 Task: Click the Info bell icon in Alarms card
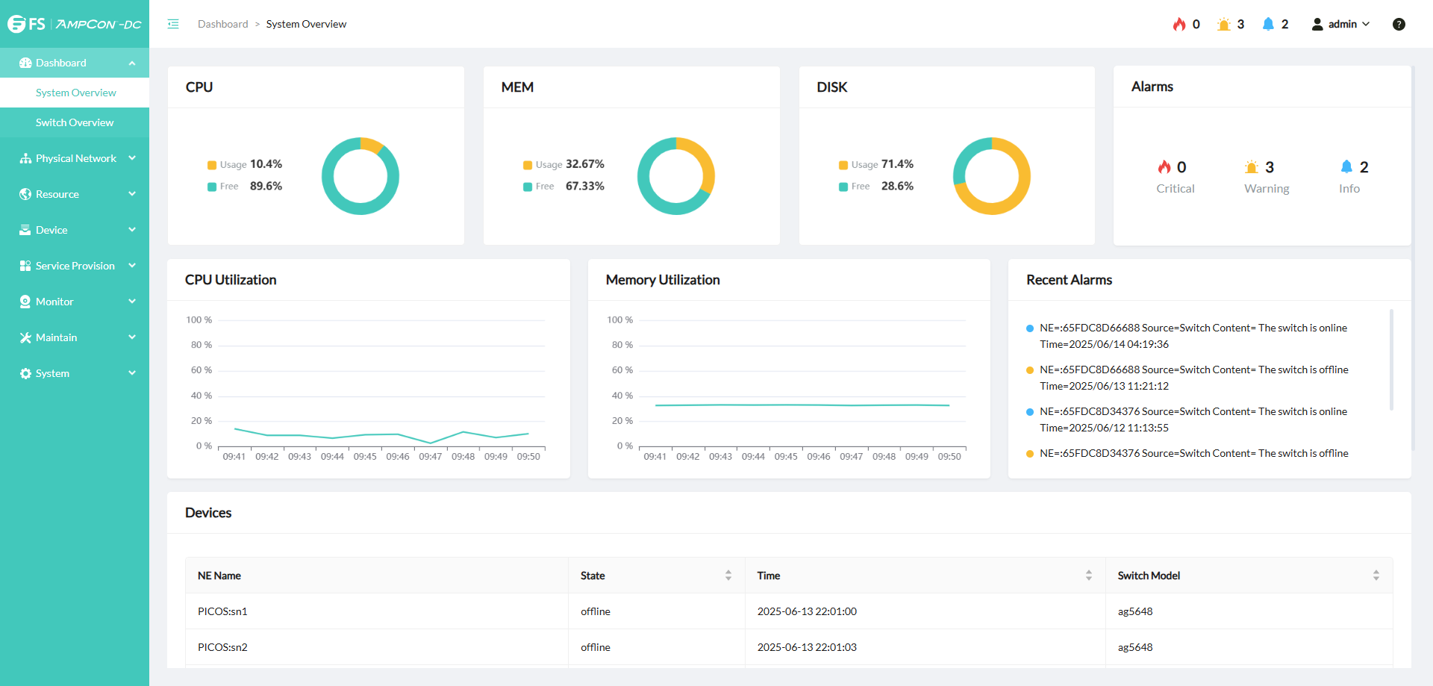[x=1346, y=166]
